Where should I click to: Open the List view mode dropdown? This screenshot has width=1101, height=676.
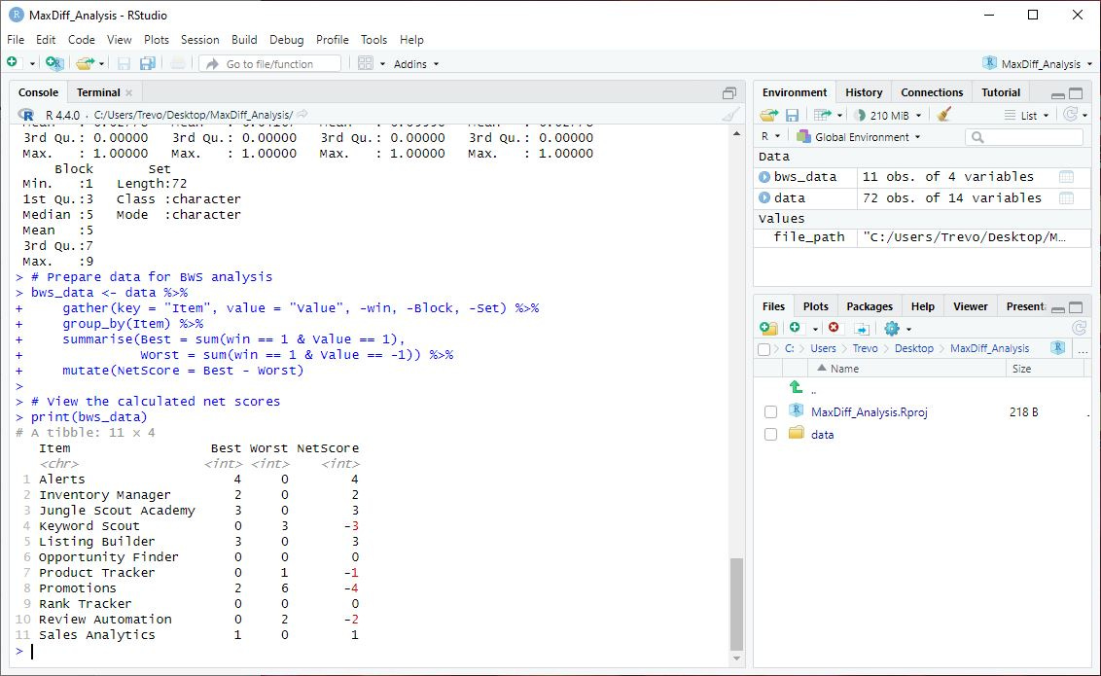[1026, 115]
